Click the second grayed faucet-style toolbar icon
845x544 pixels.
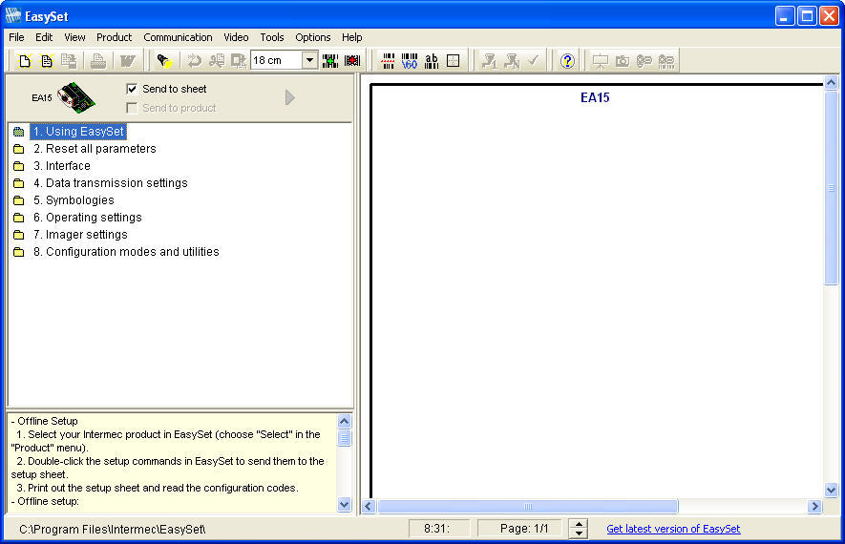(511, 60)
